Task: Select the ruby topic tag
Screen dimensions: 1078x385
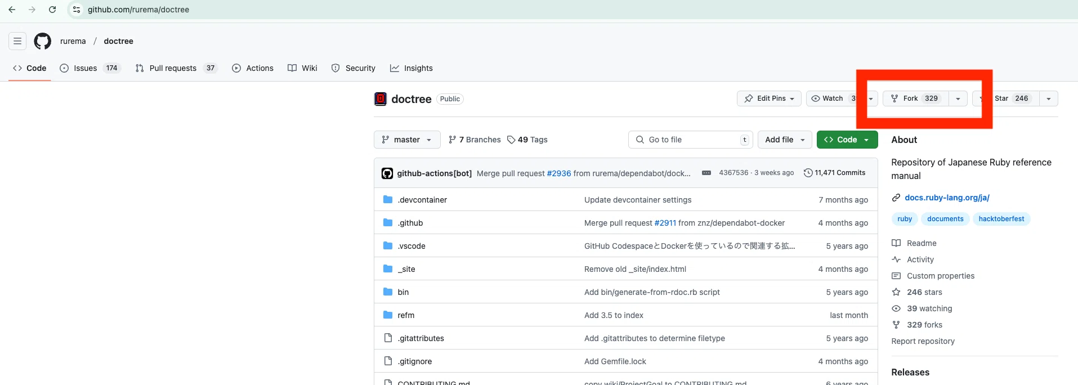Action: click(x=905, y=219)
